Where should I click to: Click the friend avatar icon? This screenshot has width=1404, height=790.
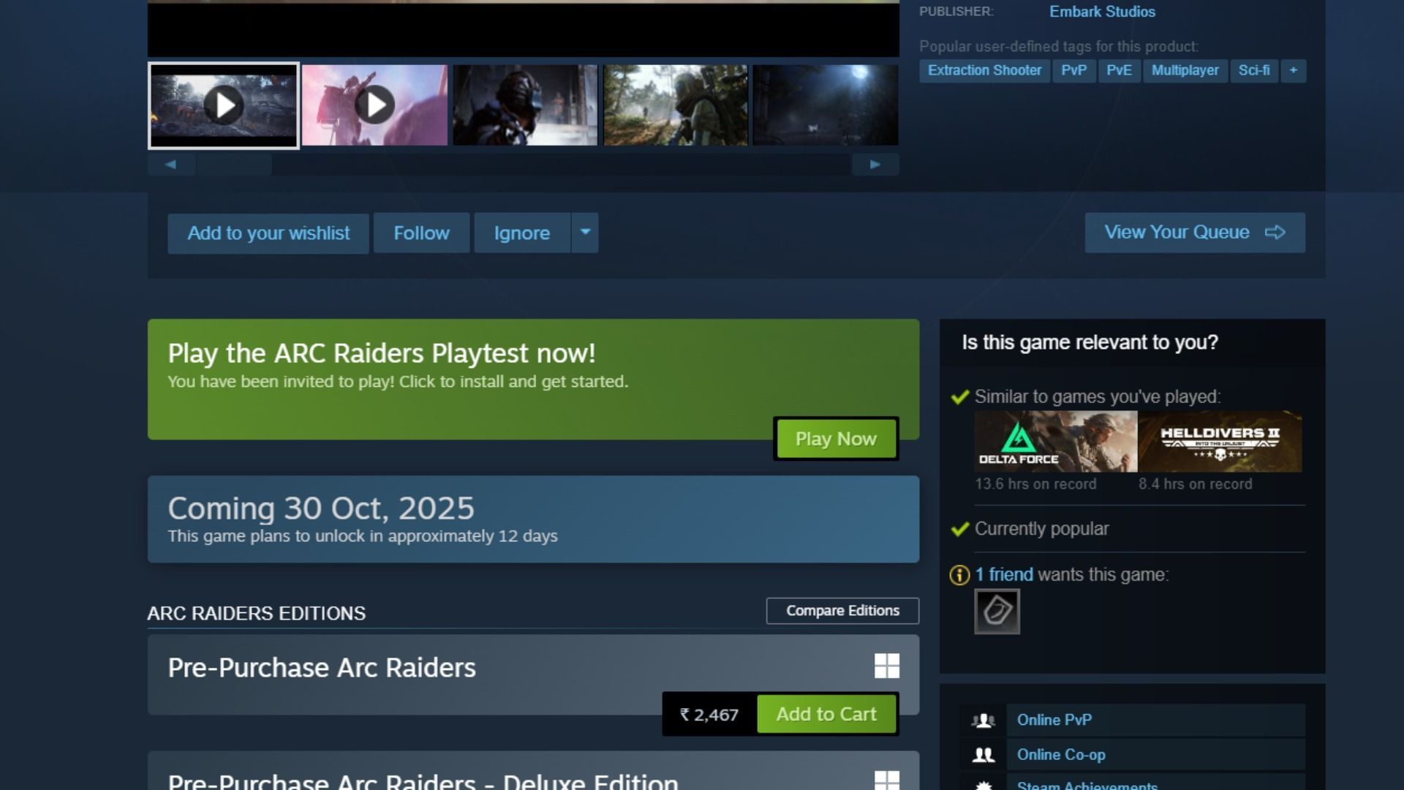coord(997,612)
